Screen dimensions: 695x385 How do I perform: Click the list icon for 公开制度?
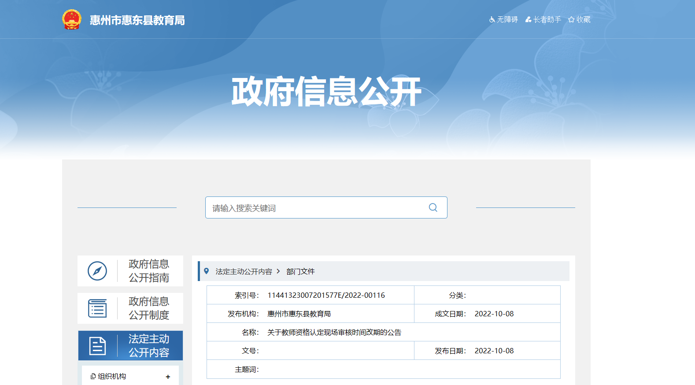97,308
